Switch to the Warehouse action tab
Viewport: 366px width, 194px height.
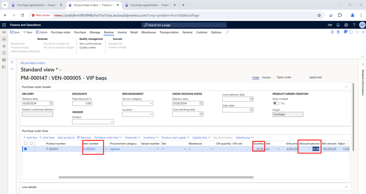coord(148,32)
